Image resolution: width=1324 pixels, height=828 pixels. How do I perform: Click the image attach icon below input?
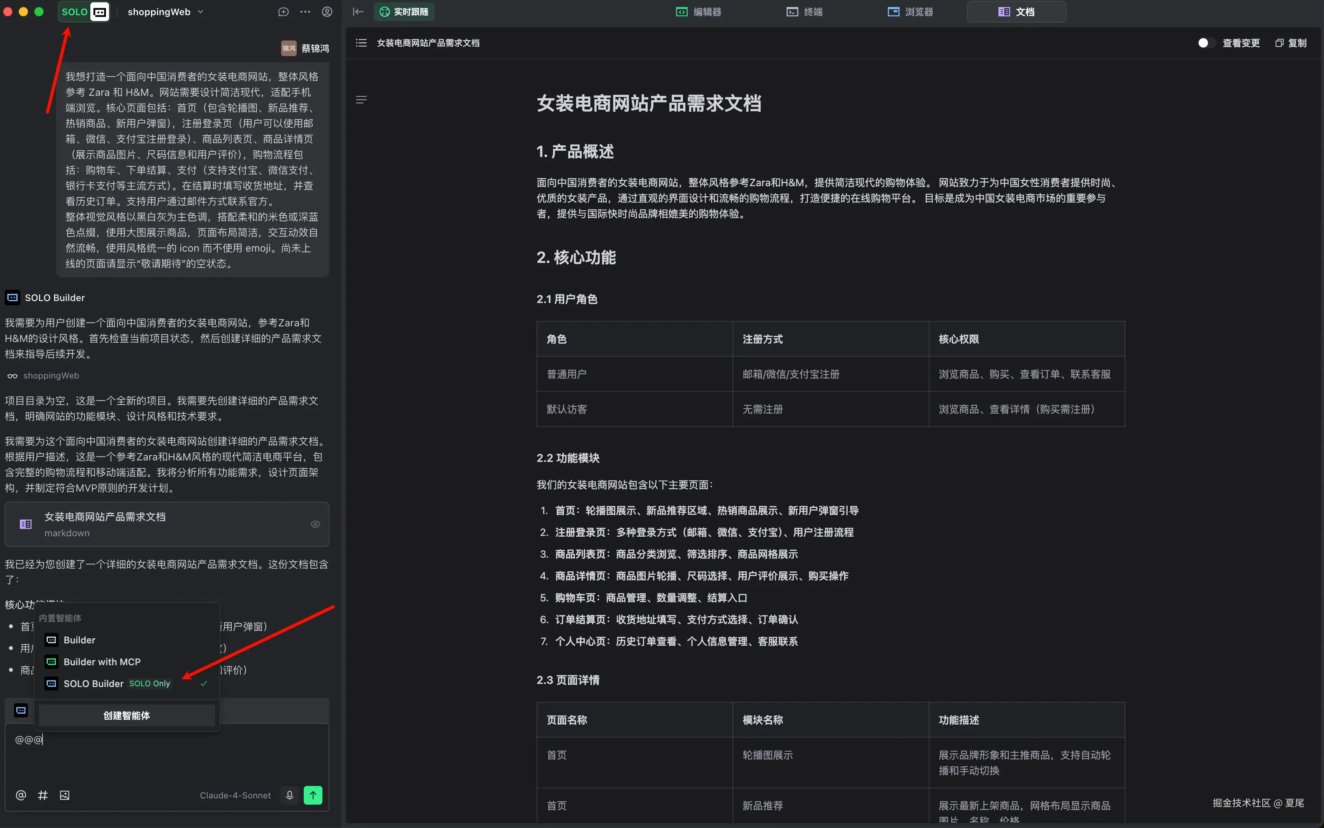65,795
